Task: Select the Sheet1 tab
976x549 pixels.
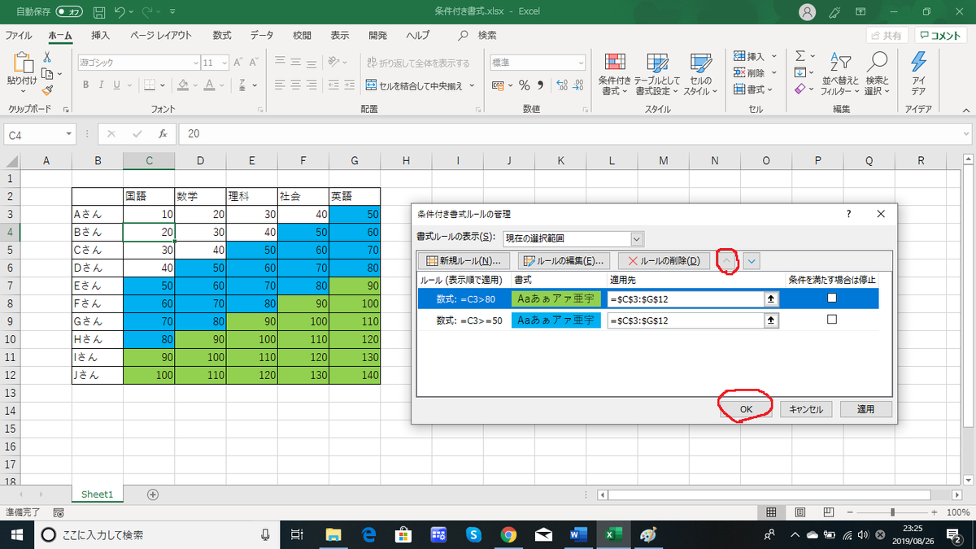Action: [98, 494]
